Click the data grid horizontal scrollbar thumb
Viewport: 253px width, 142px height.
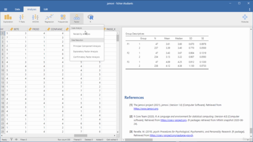click(x=81, y=136)
